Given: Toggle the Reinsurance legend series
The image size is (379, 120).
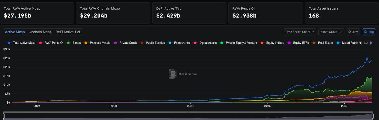Looking at the screenshot, I should pyautogui.click(x=179, y=43).
